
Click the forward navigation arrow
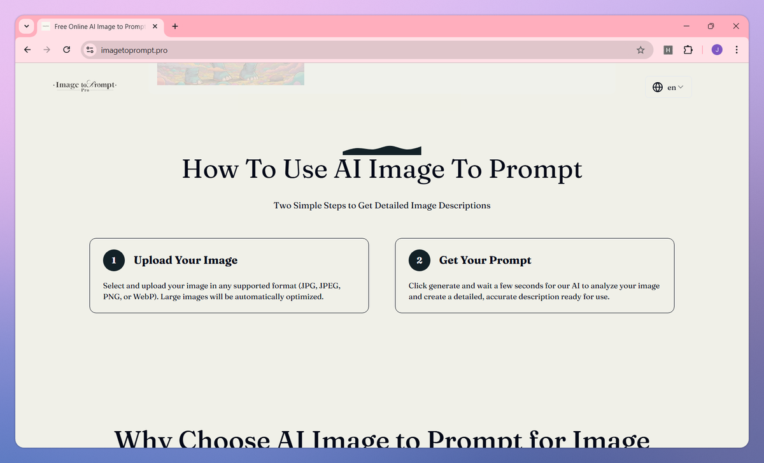(46, 50)
